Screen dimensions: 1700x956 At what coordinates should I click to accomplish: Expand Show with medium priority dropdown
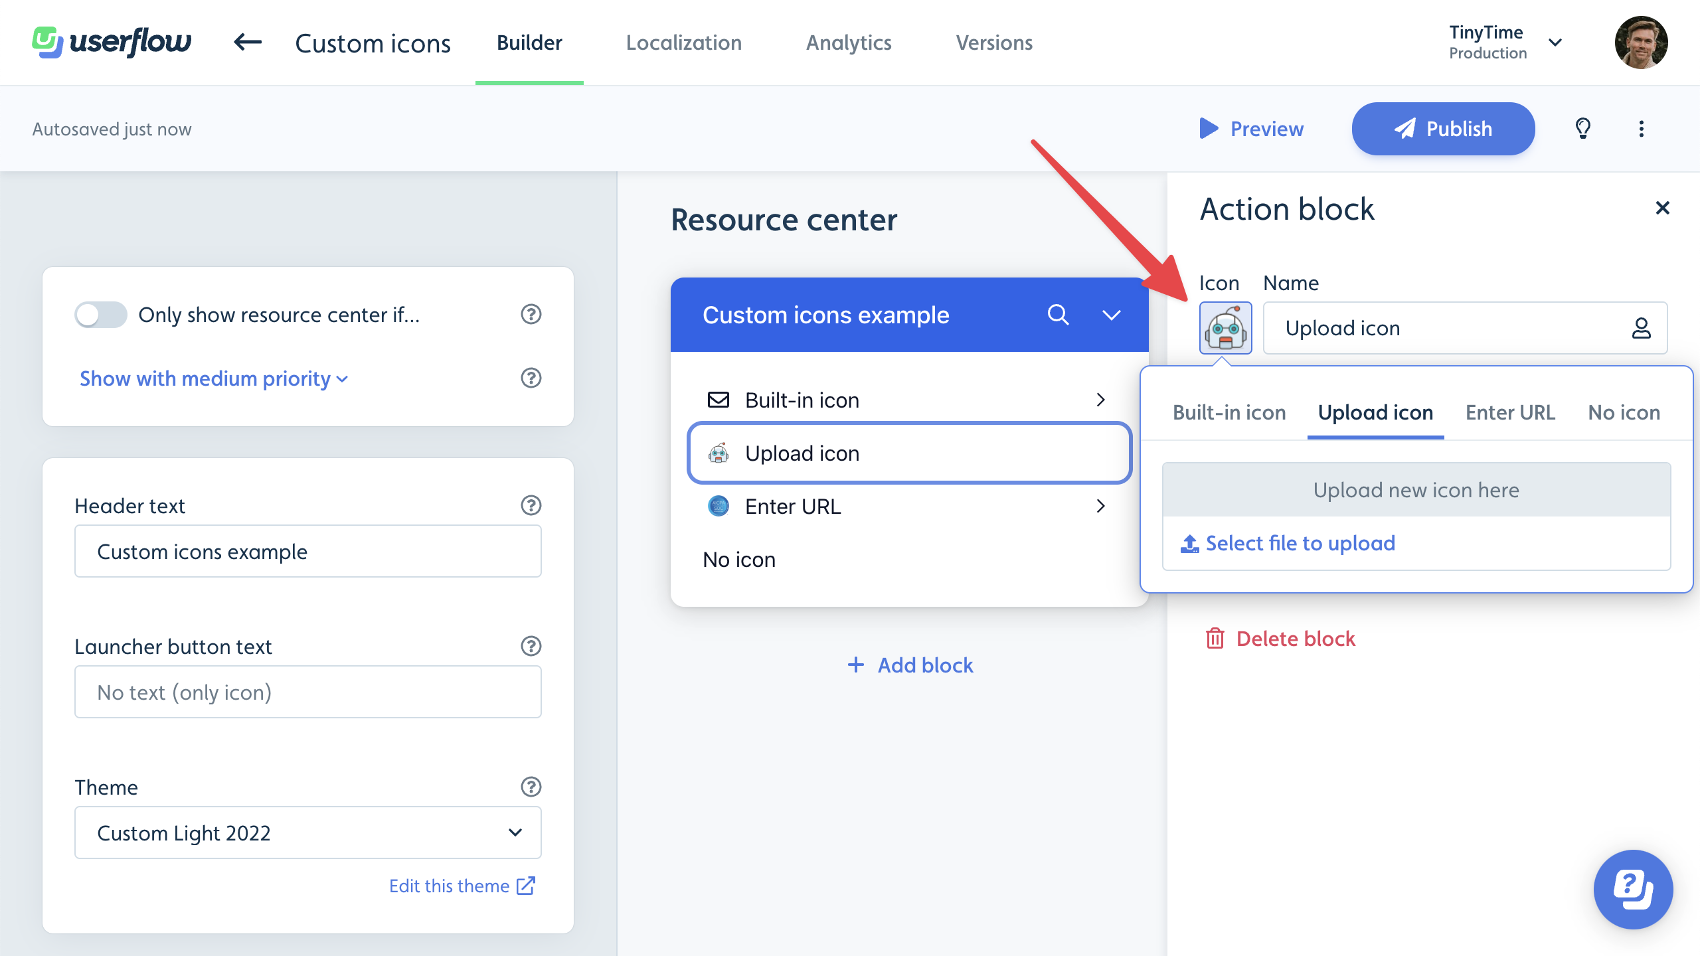pyautogui.click(x=214, y=378)
